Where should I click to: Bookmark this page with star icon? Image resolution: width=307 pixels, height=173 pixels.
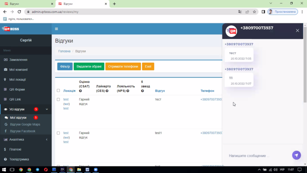click(x=254, y=12)
